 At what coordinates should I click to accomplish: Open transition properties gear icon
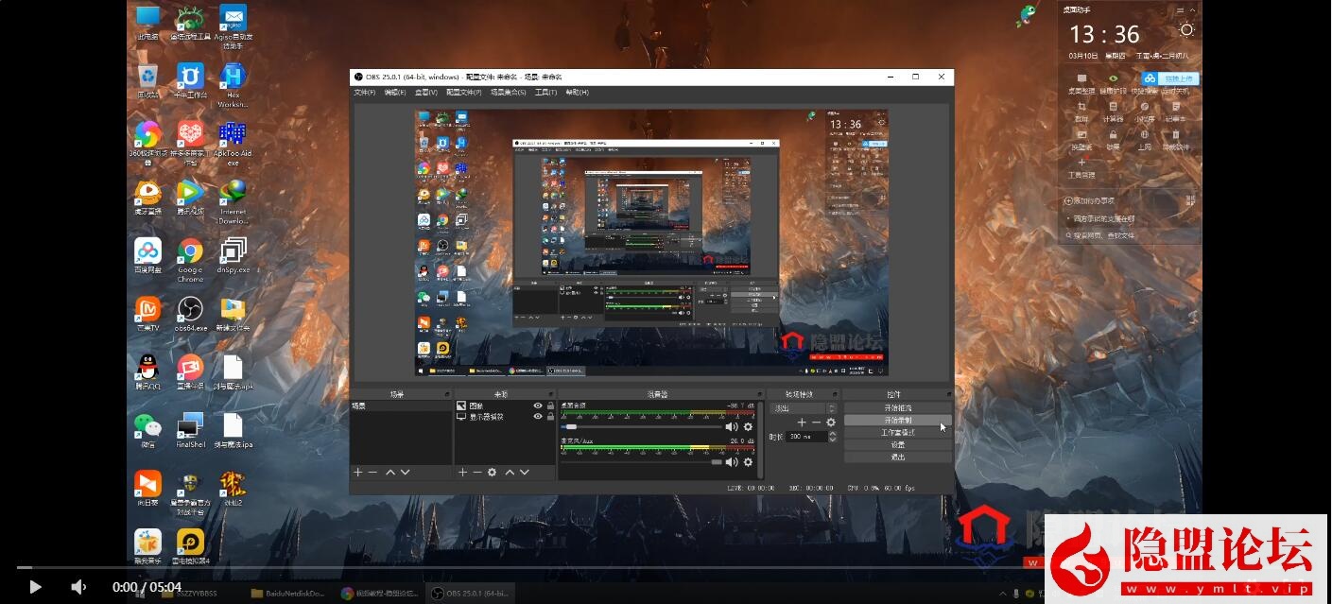[831, 423]
